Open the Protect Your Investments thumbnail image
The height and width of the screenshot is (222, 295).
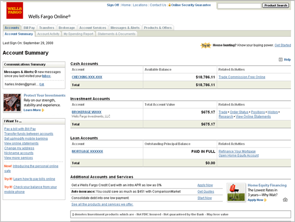coord(12,103)
